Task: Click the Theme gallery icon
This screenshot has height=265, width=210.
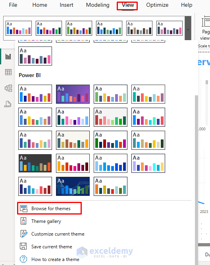Action: click(23, 221)
